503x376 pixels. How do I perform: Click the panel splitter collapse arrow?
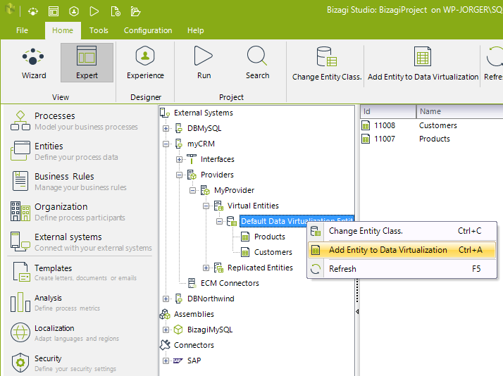(357, 311)
